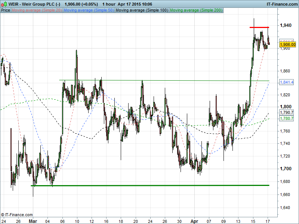Select Moving average (Simple 20) legend tab
This screenshot has width=299, height=224.
tap(37, 10)
